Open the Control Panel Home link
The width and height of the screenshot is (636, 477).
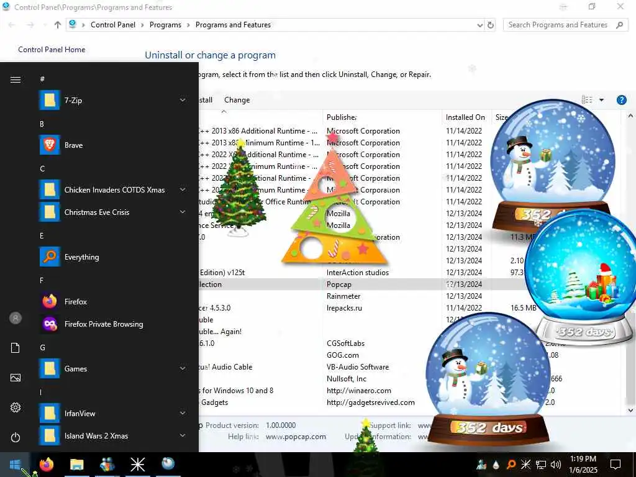(x=52, y=50)
